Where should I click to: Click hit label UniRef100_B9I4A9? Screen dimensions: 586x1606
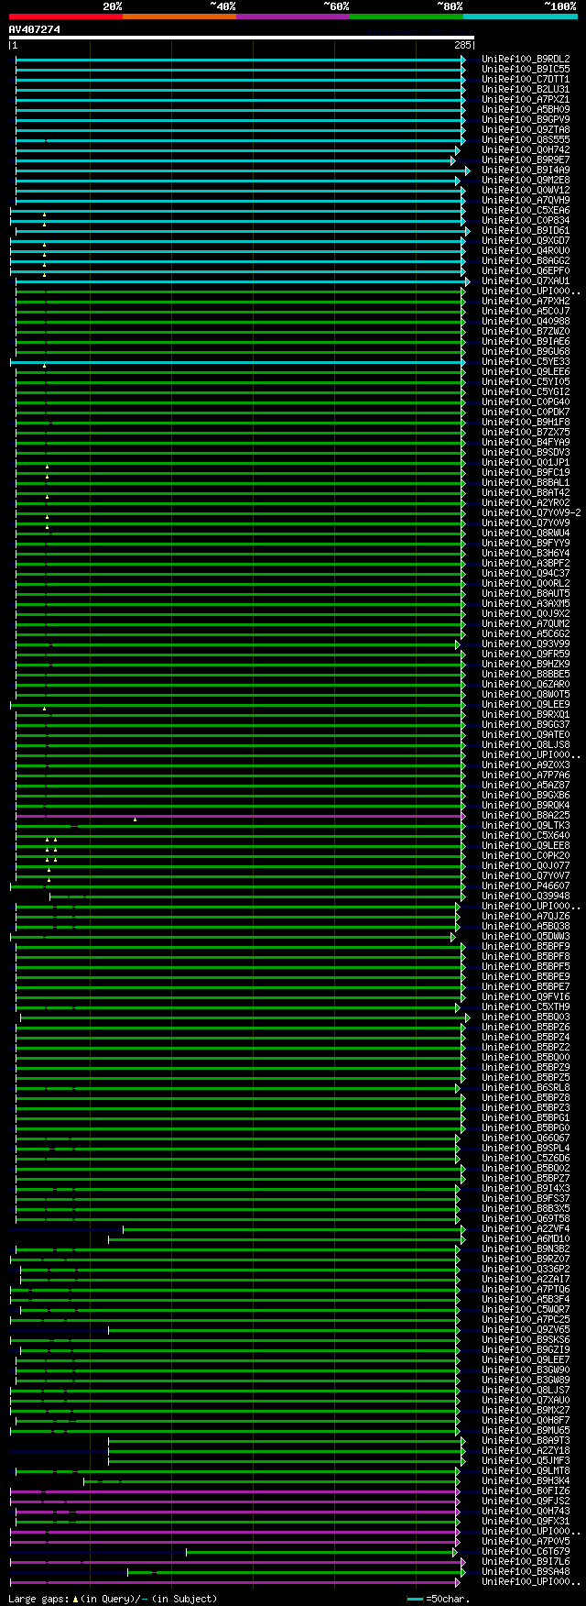pos(526,170)
